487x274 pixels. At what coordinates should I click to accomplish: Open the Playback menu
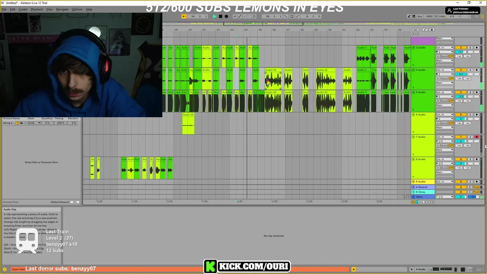(37, 9)
